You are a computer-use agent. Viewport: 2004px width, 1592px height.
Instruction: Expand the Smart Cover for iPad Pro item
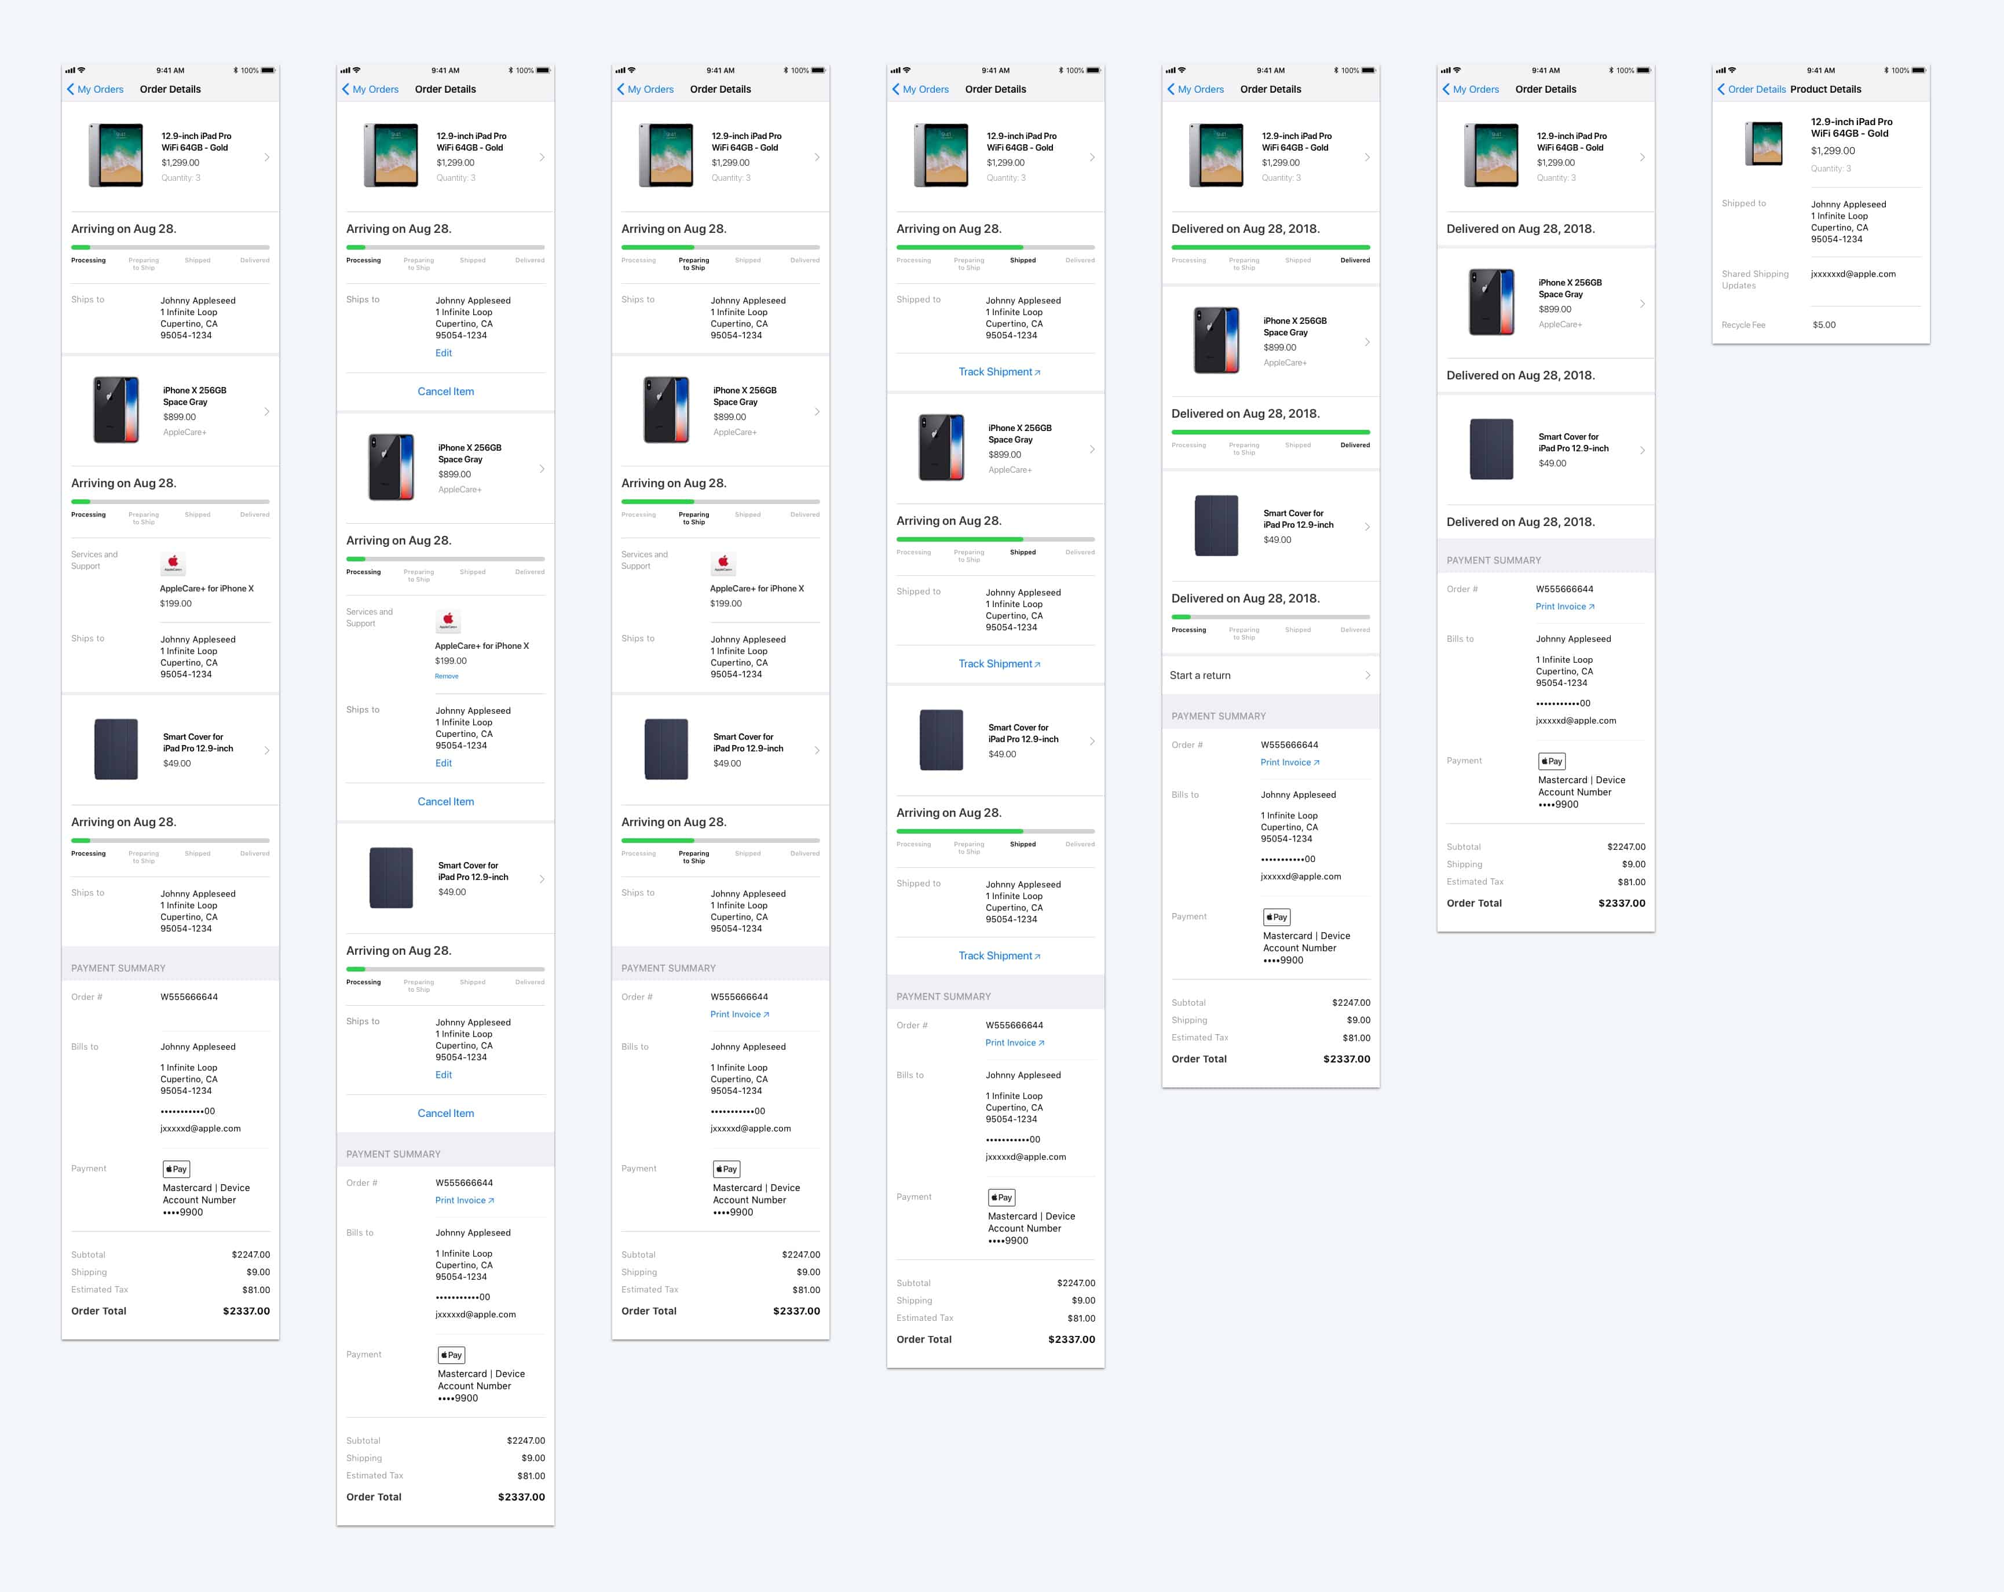click(x=267, y=748)
